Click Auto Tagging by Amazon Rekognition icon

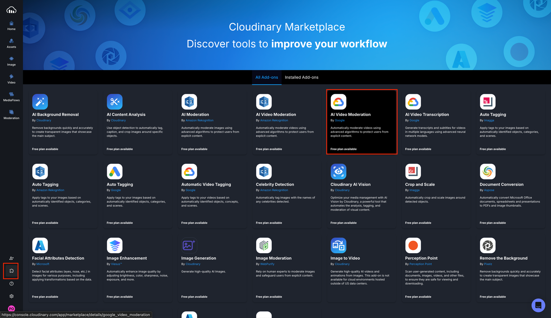pos(40,171)
